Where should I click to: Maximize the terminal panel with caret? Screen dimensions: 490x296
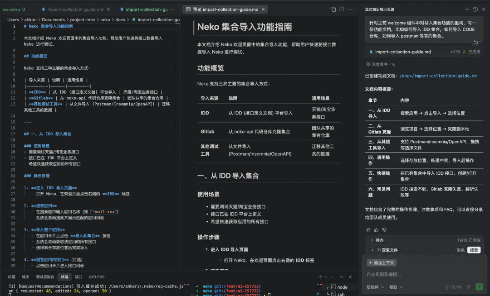coord(342,277)
